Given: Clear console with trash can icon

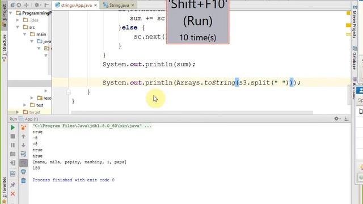Looking at the screenshot, I should [x=23, y=180].
